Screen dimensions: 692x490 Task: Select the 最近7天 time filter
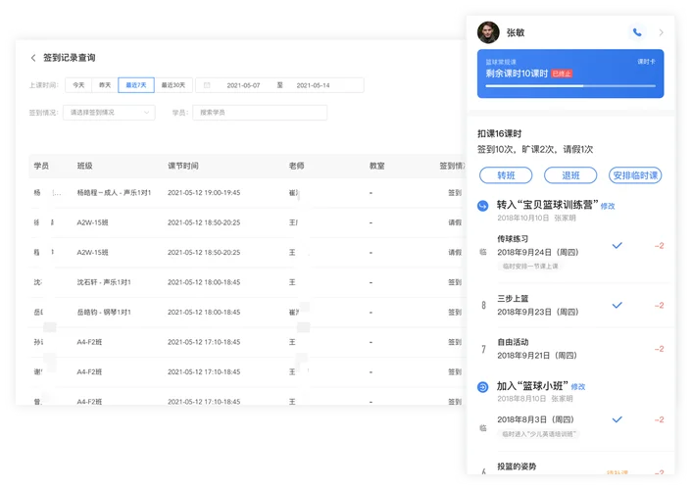point(136,85)
